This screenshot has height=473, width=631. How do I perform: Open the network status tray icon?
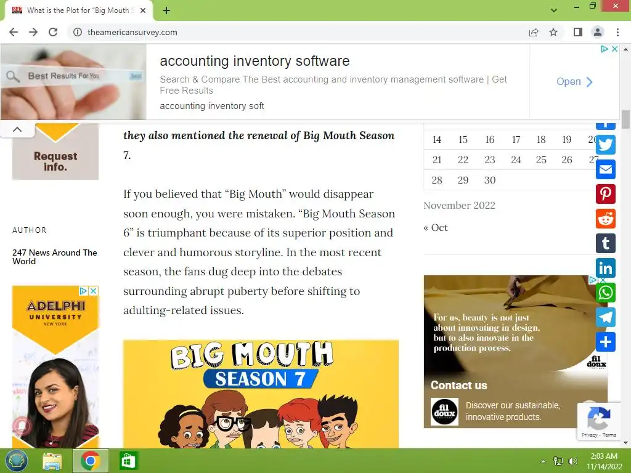coord(558,461)
